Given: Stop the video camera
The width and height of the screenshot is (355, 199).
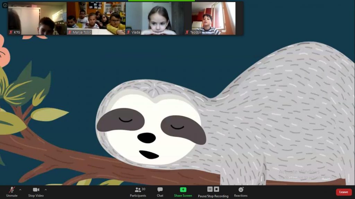Looking at the screenshot, I should click(36, 190).
